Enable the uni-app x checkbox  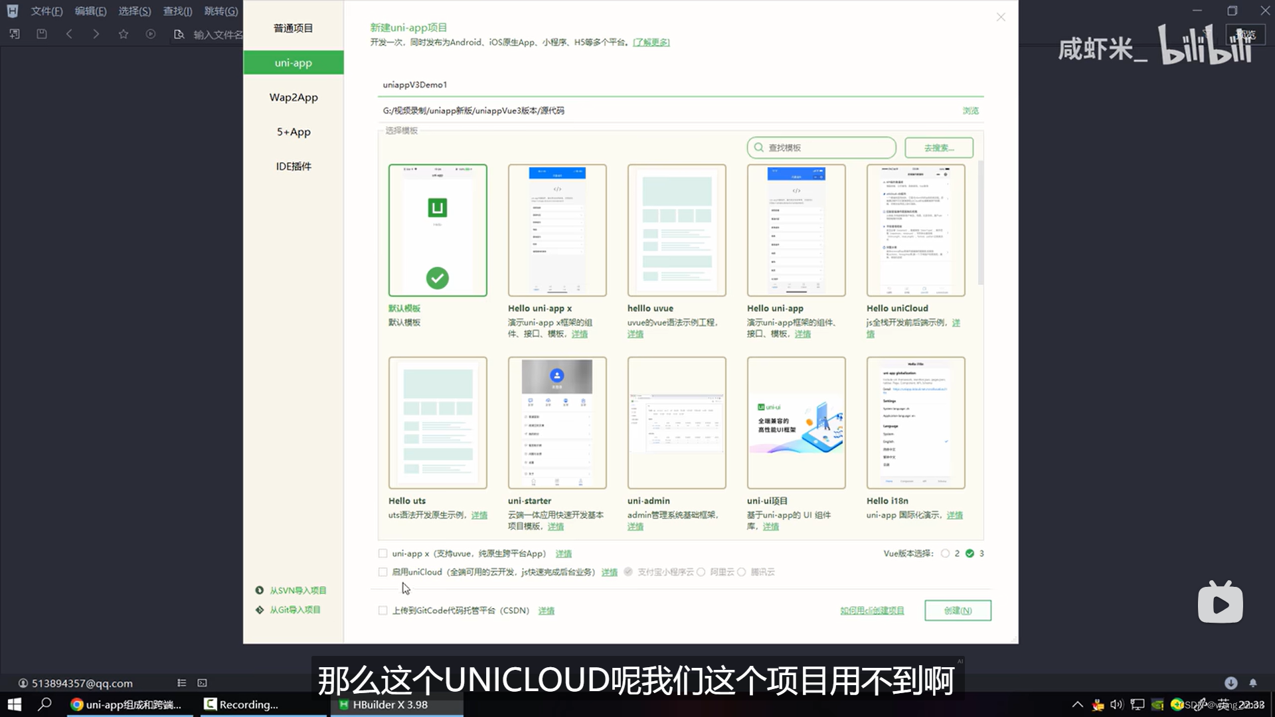(x=382, y=553)
